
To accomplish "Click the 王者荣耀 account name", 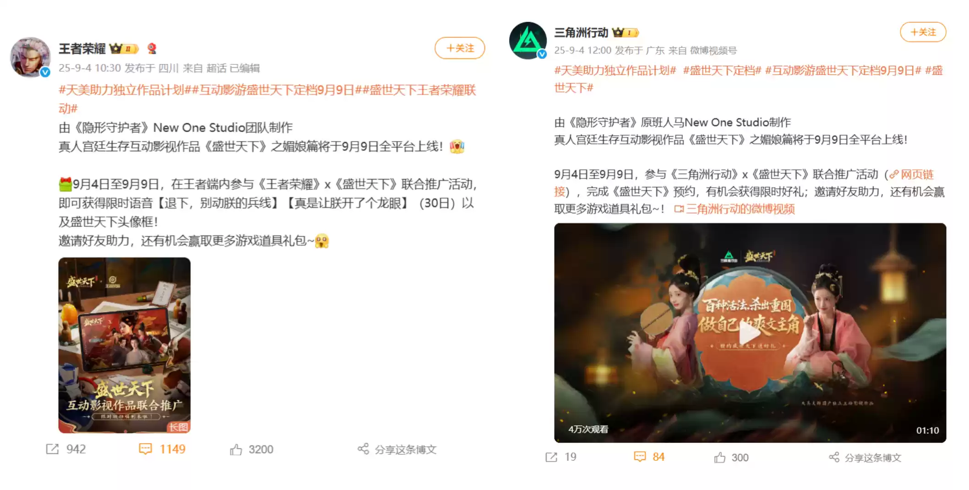I will [82, 48].
